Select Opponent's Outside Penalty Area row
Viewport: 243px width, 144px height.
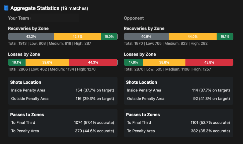[x=178, y=99]
